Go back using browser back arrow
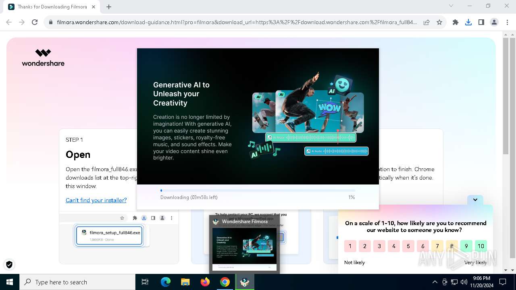The width and height of the screenshot is (516, 290). [9, 23]
